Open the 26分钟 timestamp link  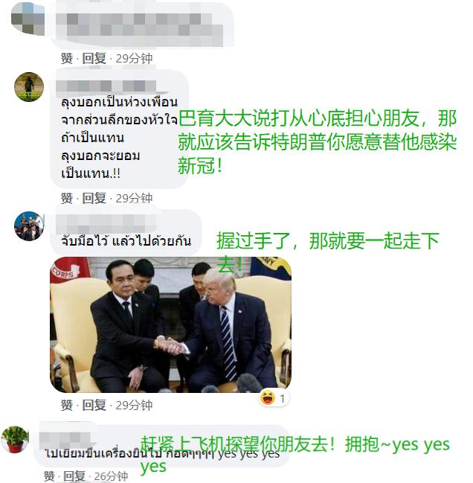pos(111,476)
